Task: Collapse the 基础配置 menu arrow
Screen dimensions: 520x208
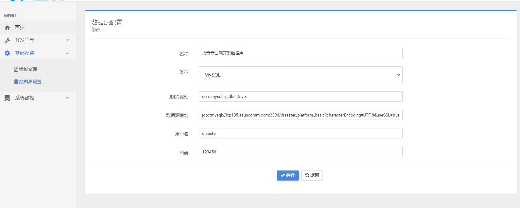Action: pyautogui.click(x=67, y=53)
